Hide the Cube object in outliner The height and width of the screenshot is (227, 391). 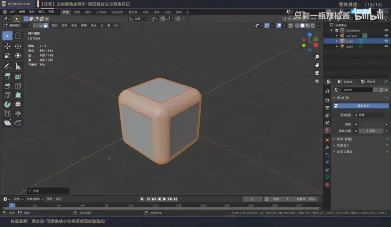[x=386, y=41]
